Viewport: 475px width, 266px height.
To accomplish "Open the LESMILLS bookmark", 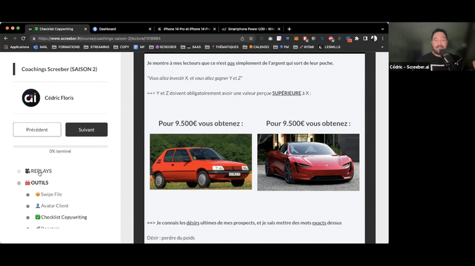I will pyautogui.click(x=329, y=47).
